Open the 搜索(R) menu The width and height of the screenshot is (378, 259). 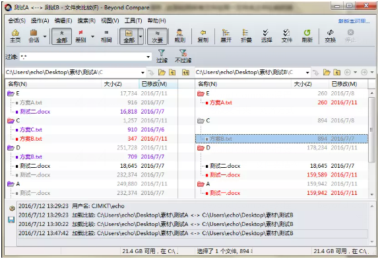pyautogui.click(x=86, y=20)
